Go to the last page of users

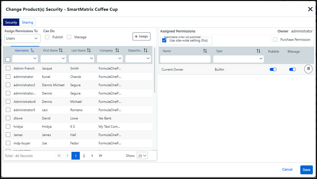click(100, 156)
